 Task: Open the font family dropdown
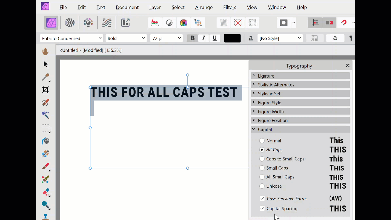coord(100,38)
